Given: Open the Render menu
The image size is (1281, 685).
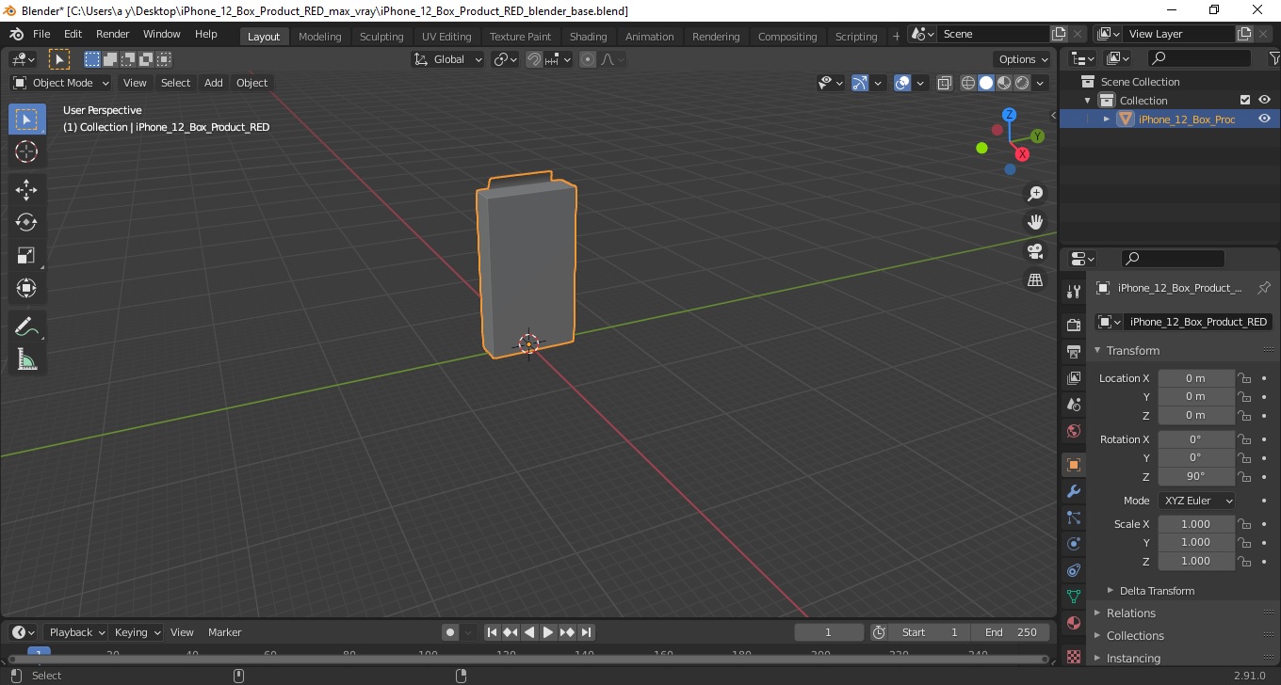Looking at the screenshot, I should 112,34.
